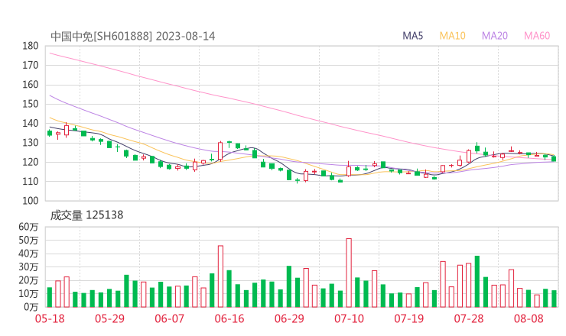Image resolution: width=566 pixels, height=336 pixels.
Task: Click the 180 price axis label
Action: pos(31,46)
